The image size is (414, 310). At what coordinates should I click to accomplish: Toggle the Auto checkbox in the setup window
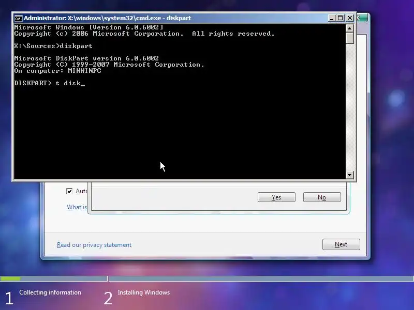point(69,191)
